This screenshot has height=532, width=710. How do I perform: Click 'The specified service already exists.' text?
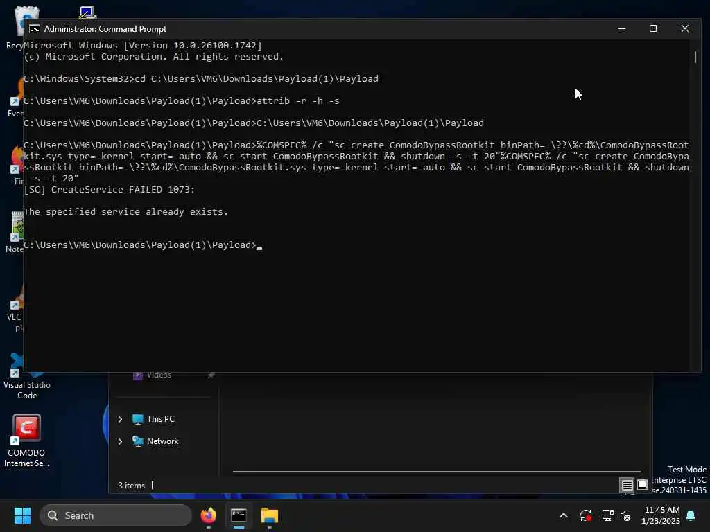coord(126,212)
